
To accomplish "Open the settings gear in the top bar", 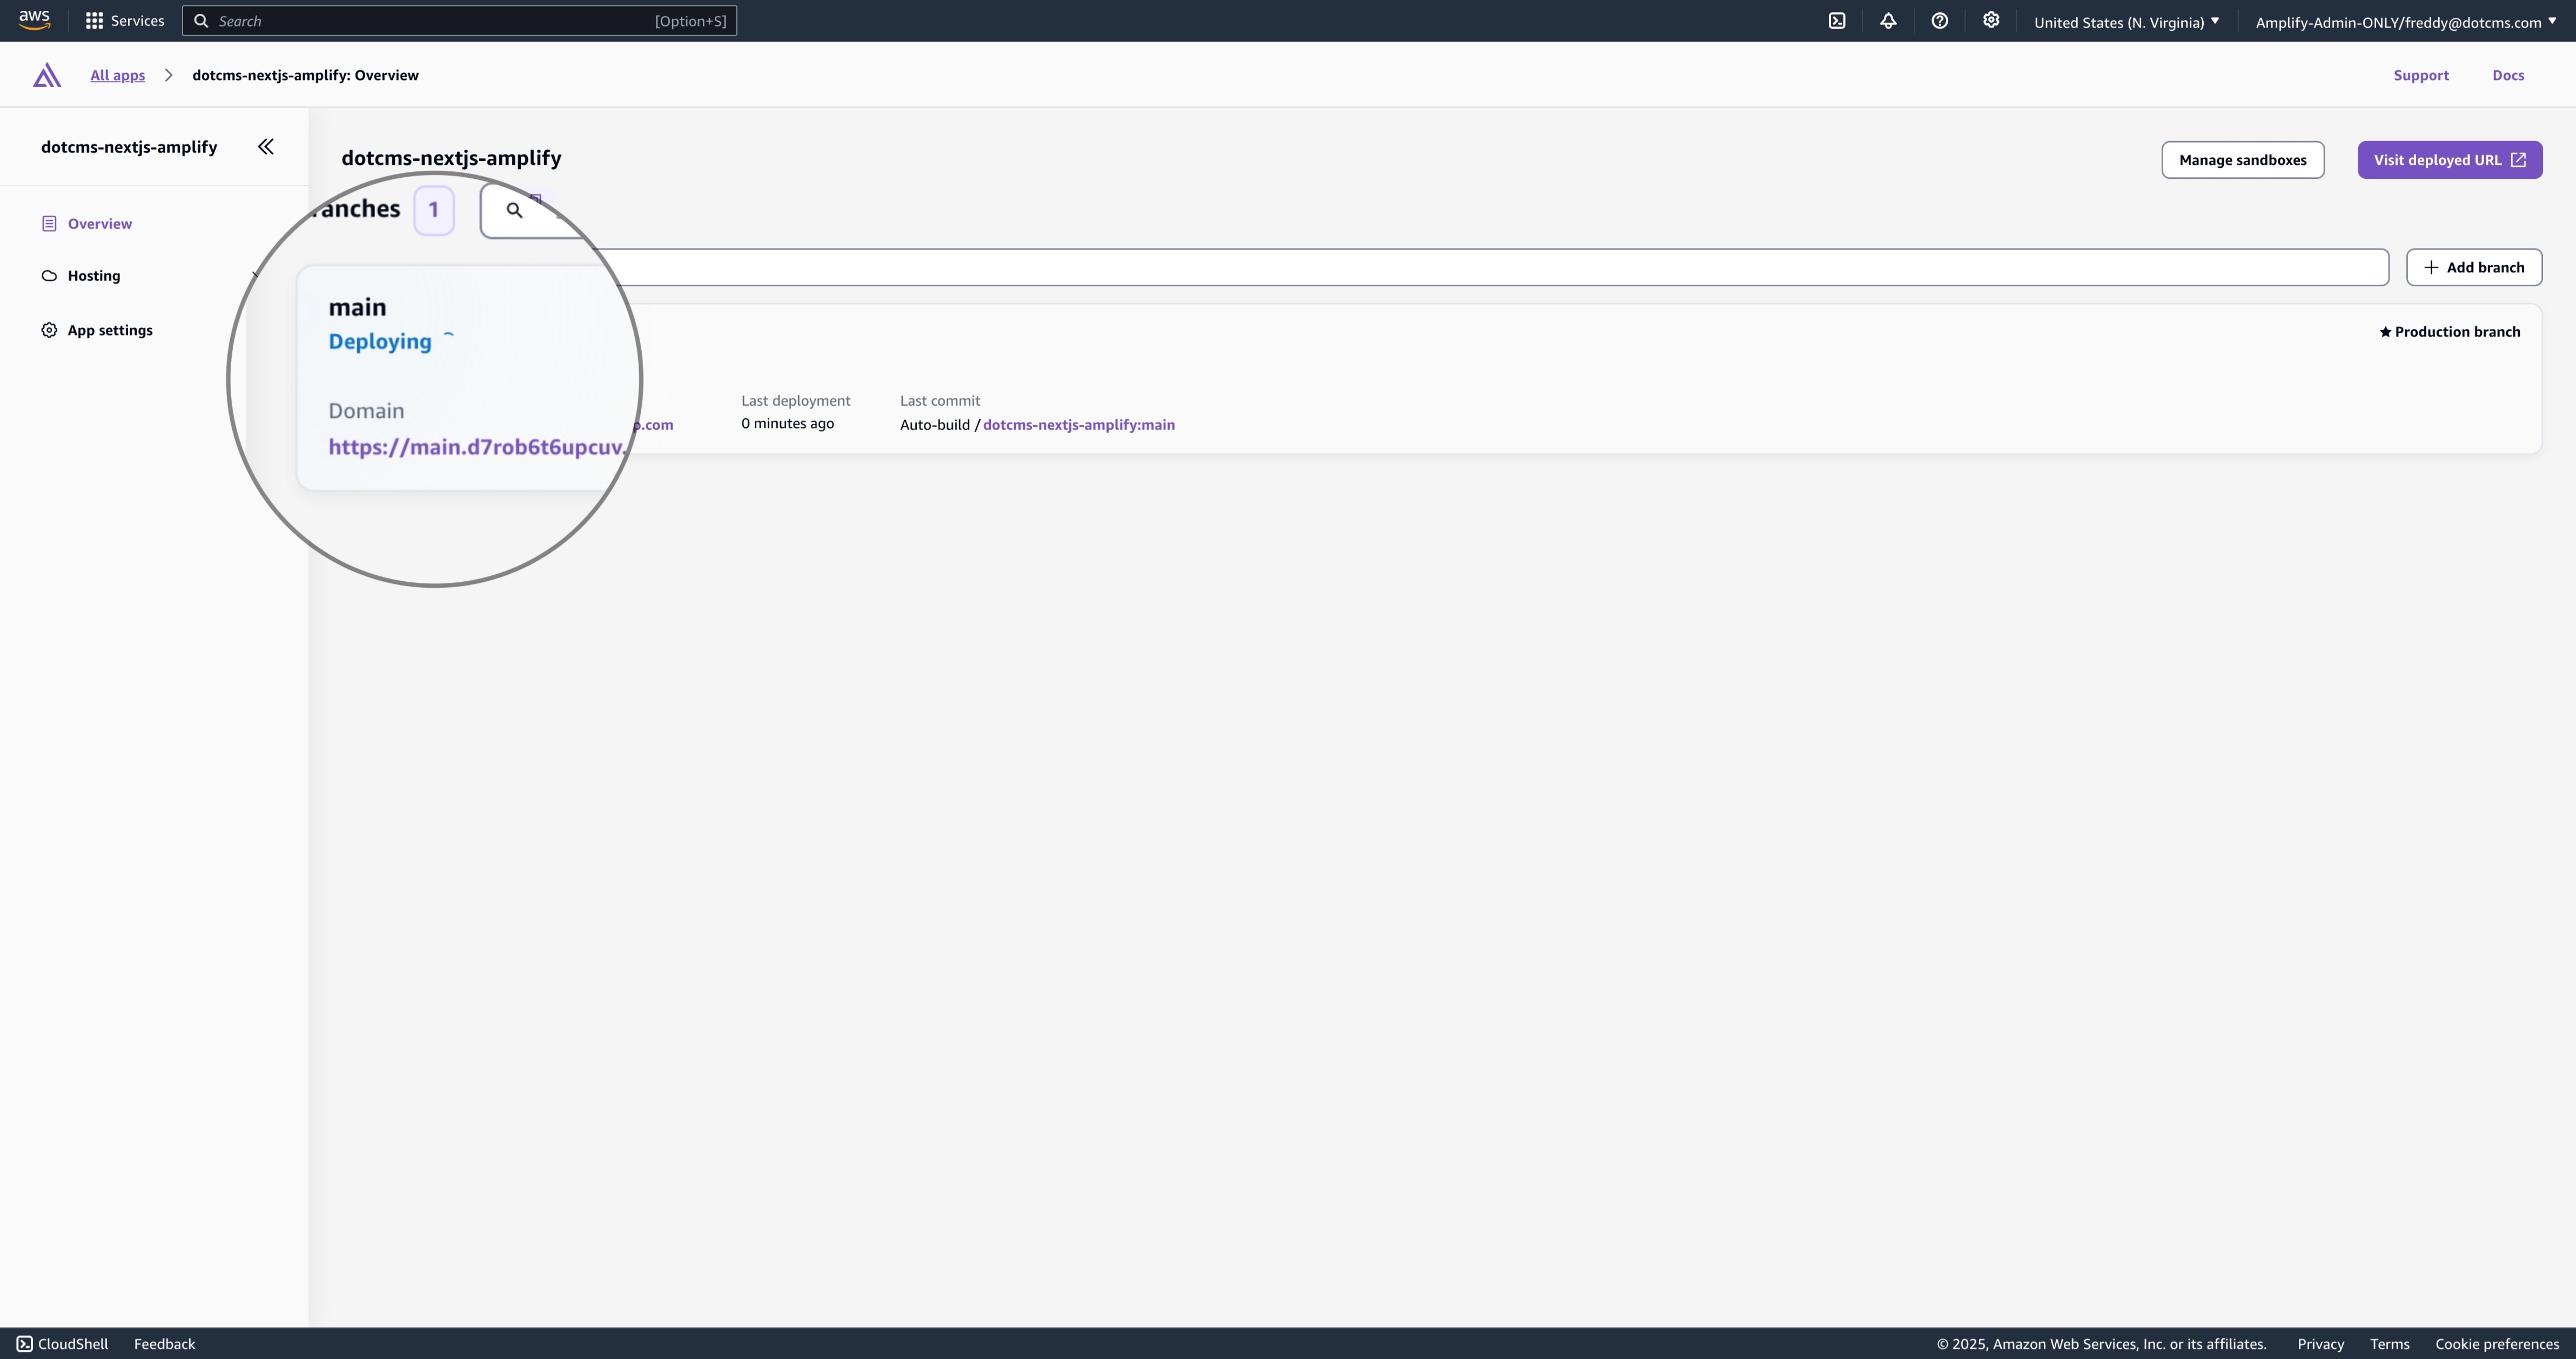I will 1991,20.
